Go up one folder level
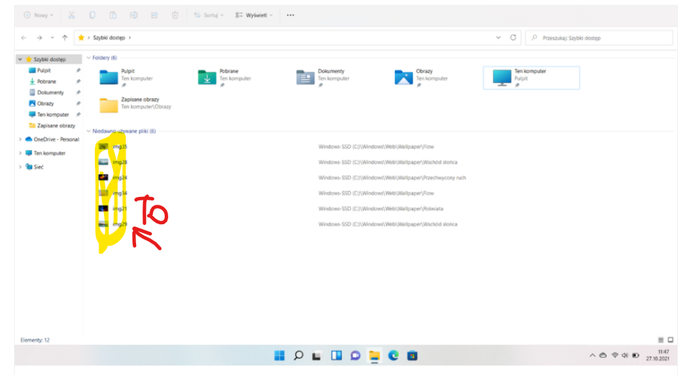 pyautogui.click(x=65, y=38)
